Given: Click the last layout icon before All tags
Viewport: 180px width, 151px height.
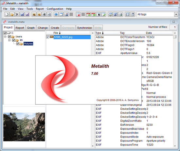Looking at the screenshot, I should click(x=132, y=14).
